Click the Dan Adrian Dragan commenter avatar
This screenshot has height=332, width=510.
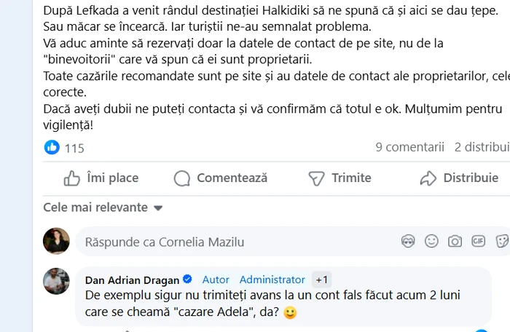click(56, 281)
